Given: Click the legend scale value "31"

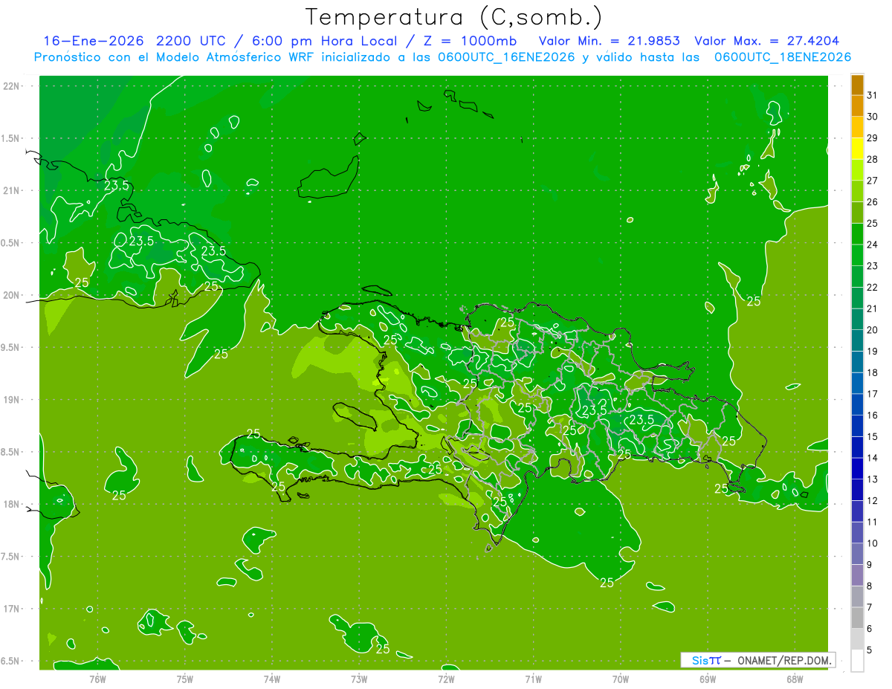Looking at the screenshot, I should [873, 95].
